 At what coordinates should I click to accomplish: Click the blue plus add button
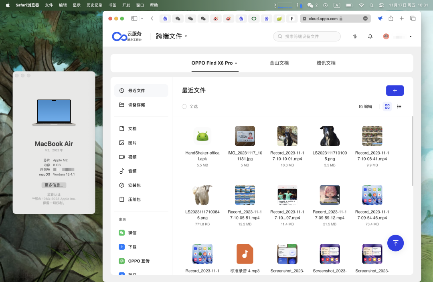[x=395, y=91]
